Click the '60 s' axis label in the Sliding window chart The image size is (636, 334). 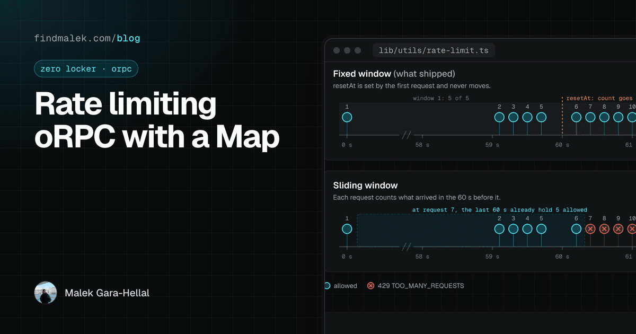click(562, 257)
